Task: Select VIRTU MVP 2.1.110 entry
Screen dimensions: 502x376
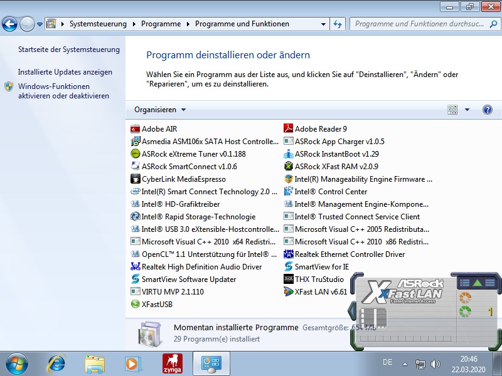Action: (x=167, y=291)
